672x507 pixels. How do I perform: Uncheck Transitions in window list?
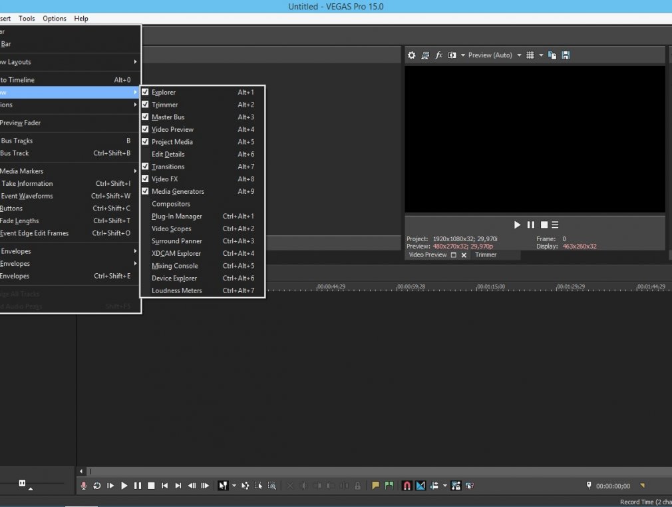point(145,167)
